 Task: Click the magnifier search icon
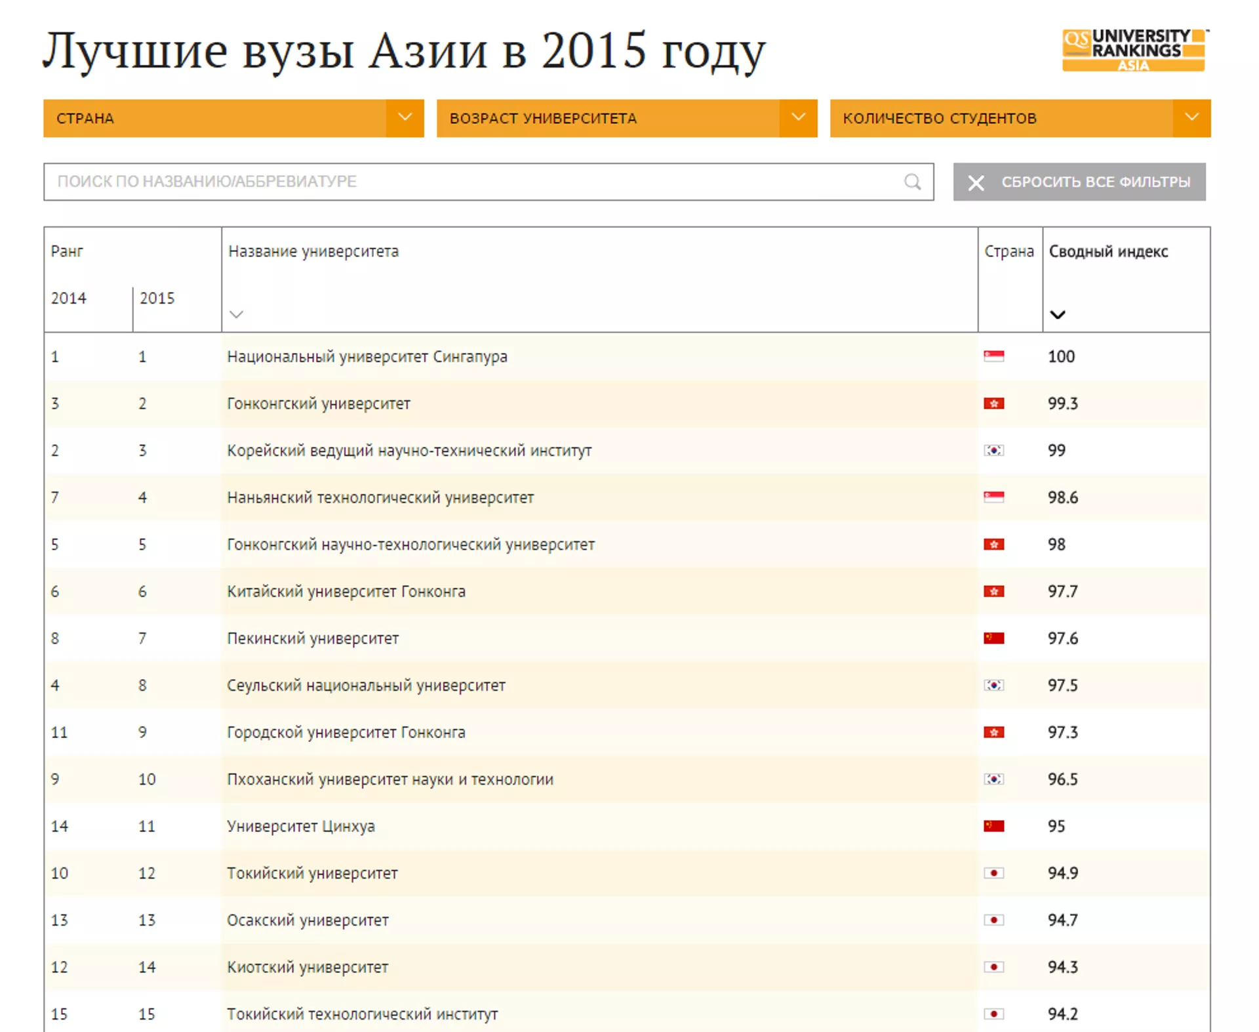912,182
